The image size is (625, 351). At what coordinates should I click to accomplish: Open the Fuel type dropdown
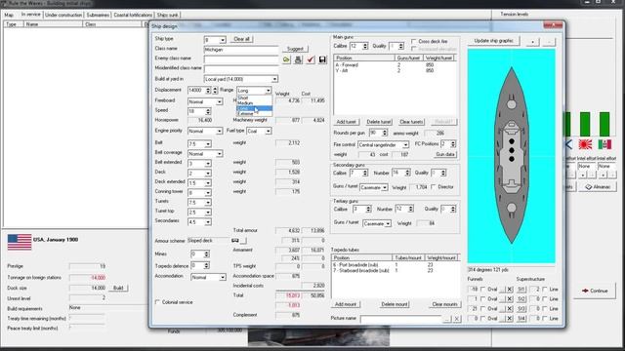268,131
